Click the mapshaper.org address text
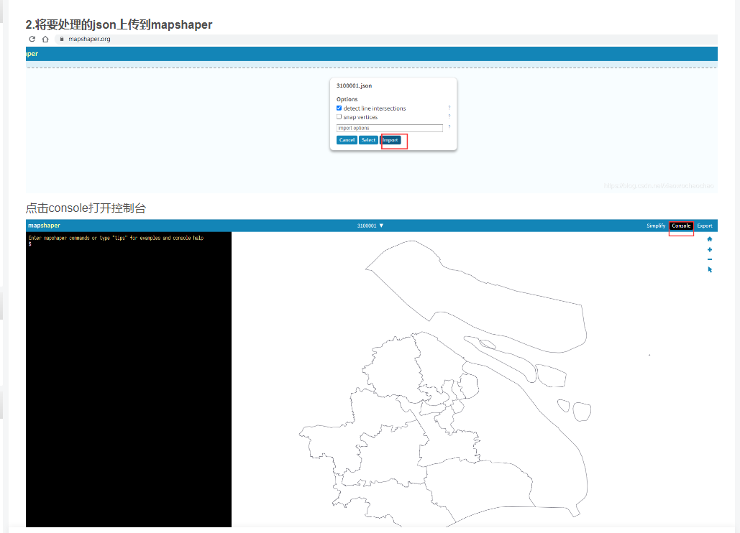The image size is (740, 533). [89, 39]
